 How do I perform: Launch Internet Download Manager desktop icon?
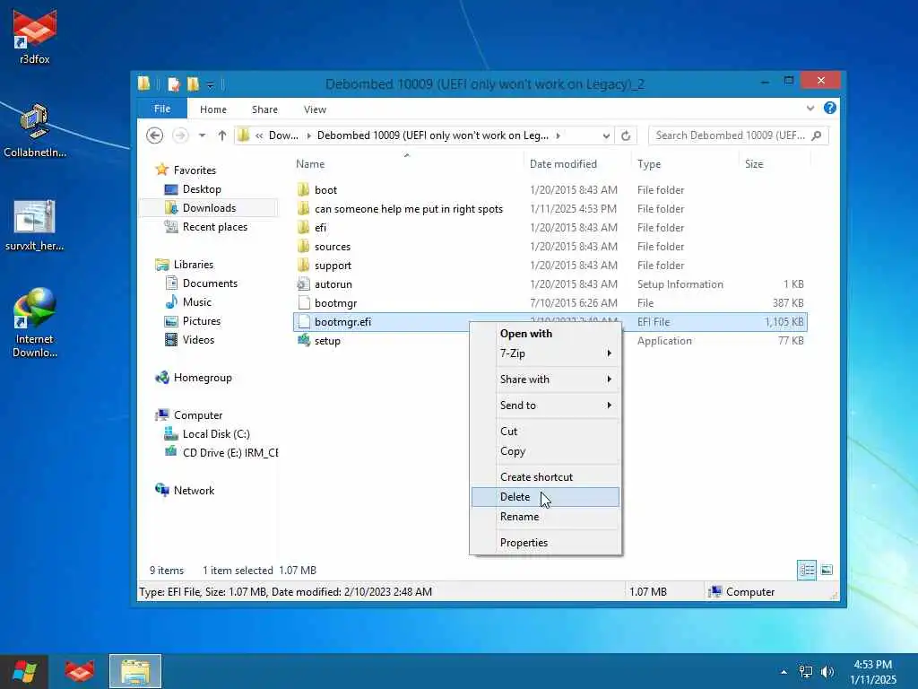[x=35, y=322]
